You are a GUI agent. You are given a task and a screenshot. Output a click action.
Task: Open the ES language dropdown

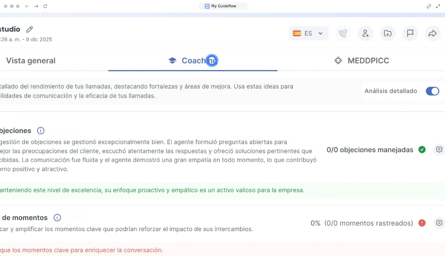tap(308, 33)
